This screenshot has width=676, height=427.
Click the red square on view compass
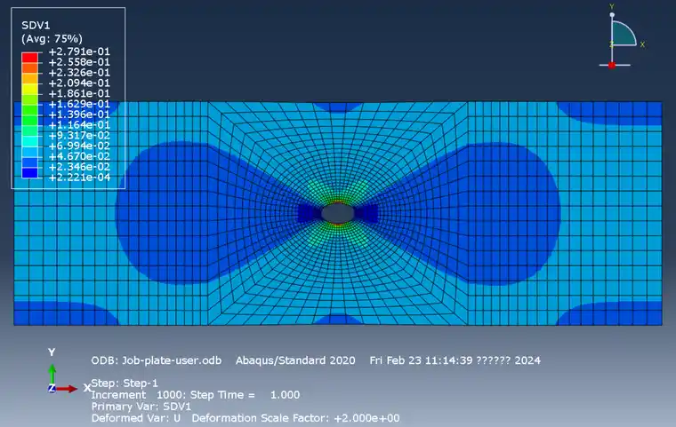click(611, 65)
